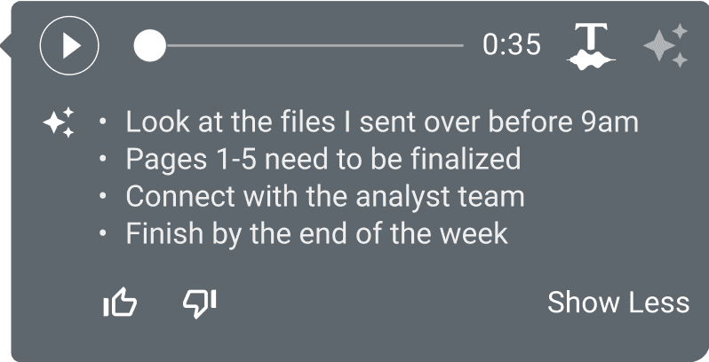
Task: Toggle the dimmed AI summary sparkle icon
Action: tap(665, 45)
